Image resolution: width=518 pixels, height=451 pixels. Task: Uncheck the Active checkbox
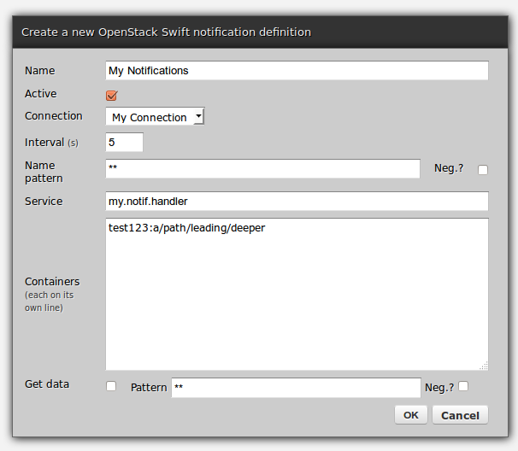[111, 95]
